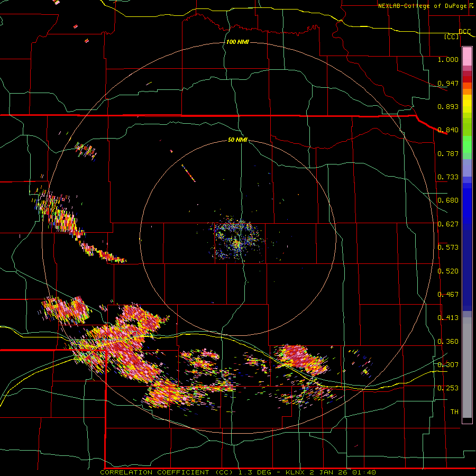Select the 0.467 scale value
The height and width of the screenshot is (476, 476).
(448, 295)
